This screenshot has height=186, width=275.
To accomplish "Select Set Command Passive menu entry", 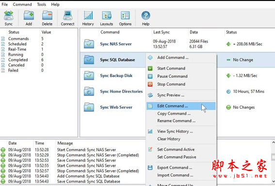I will click(181, 157).
